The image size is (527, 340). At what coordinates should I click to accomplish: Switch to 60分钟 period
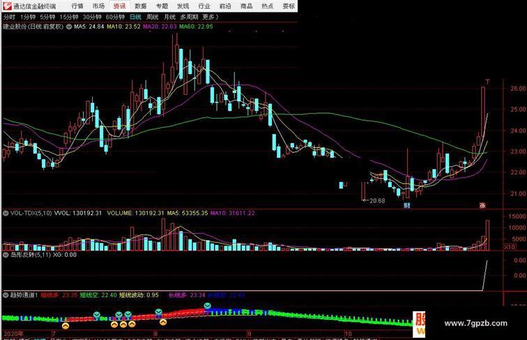115,17
